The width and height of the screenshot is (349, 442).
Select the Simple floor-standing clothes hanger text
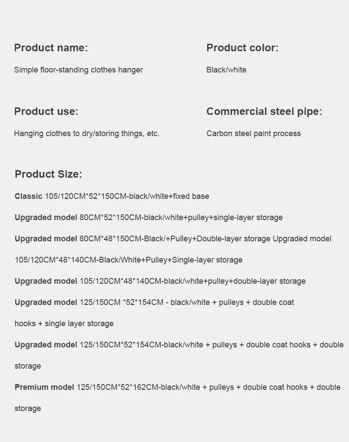tap(78, 70)
